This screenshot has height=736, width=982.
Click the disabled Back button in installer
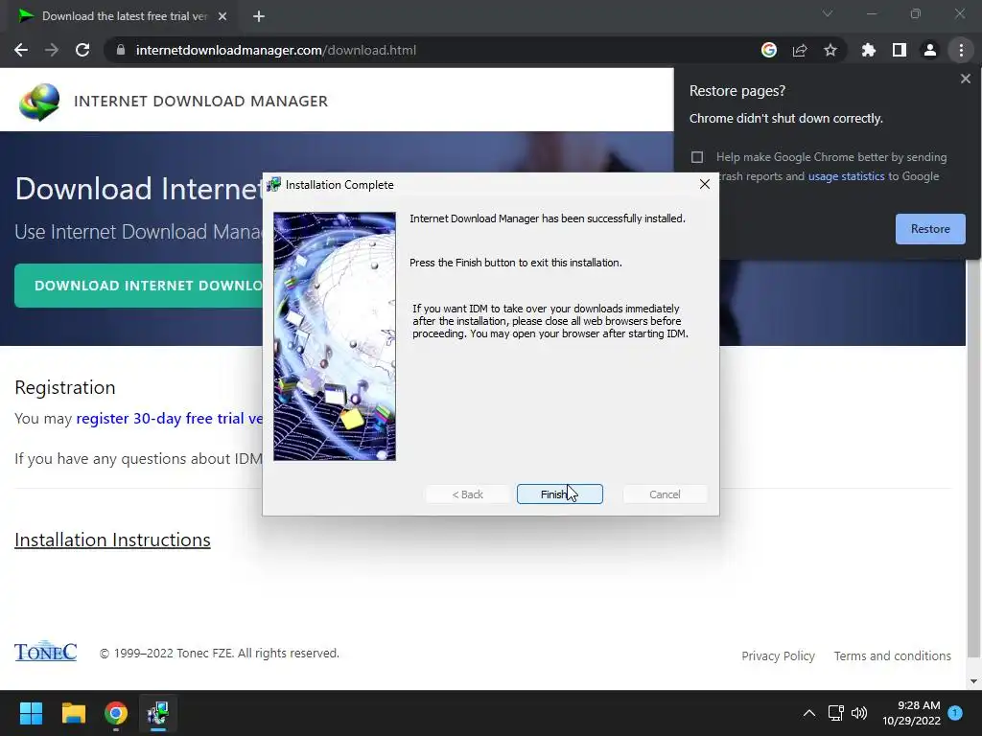click(467, 494)
